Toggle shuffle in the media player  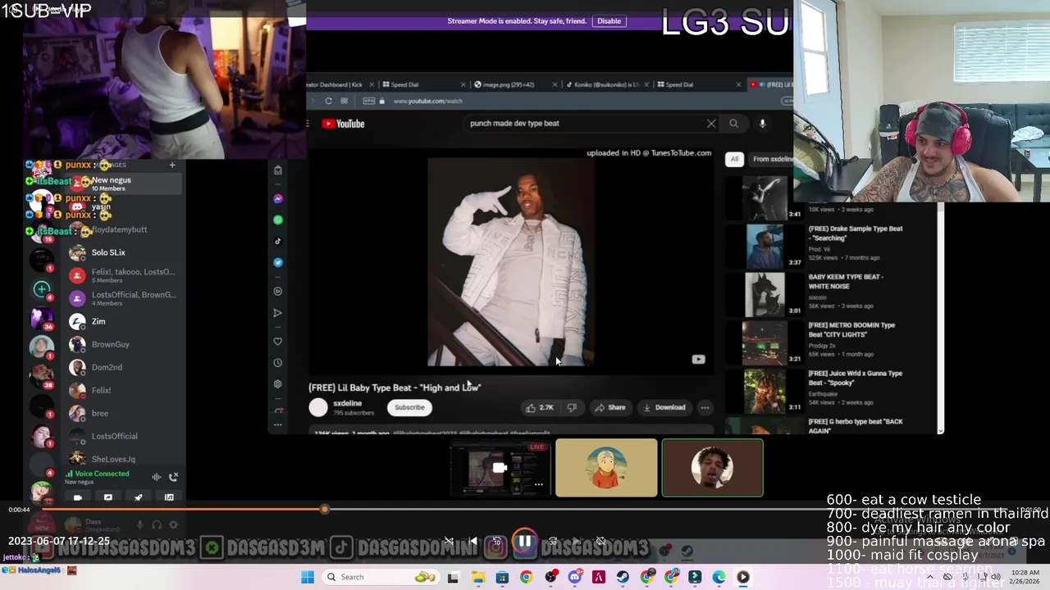448,542
